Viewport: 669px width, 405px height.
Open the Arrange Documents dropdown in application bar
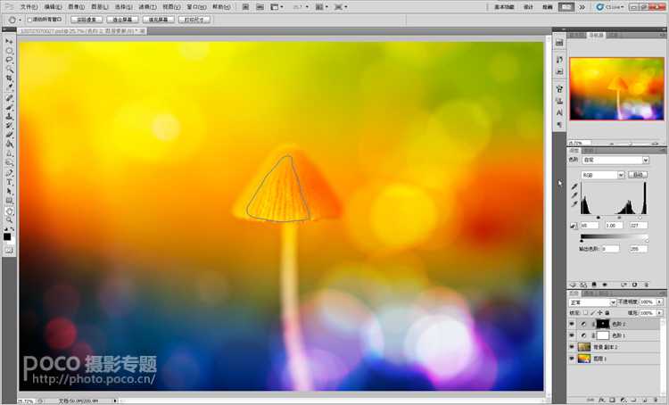[322, 7]
